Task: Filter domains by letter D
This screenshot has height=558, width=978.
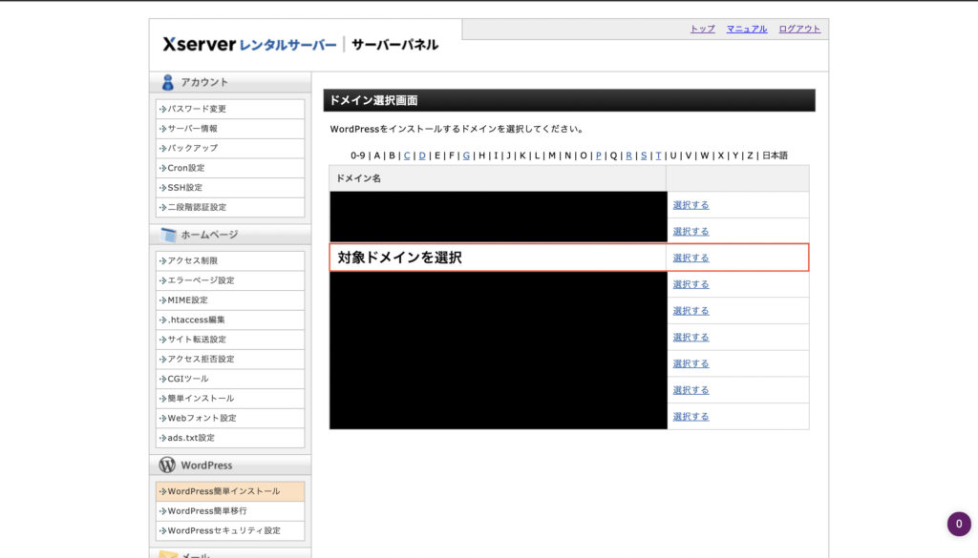Action: pos(422,155)
